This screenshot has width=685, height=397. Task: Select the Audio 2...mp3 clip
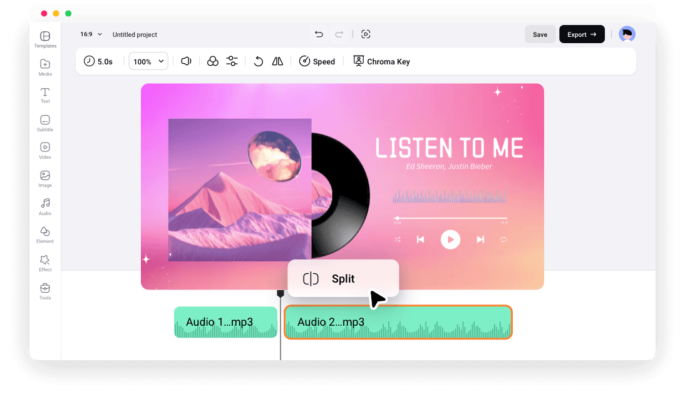click(x=398, y=322)
